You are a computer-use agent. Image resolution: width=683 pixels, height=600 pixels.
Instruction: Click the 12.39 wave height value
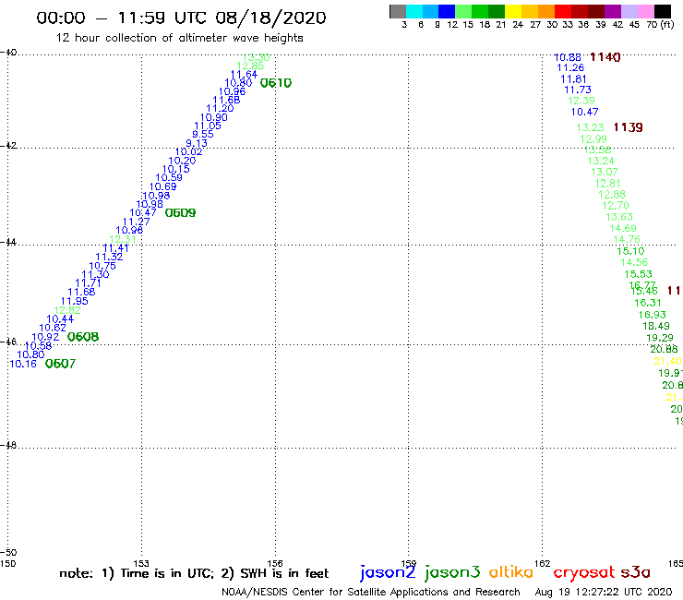[x=581, y=101]
